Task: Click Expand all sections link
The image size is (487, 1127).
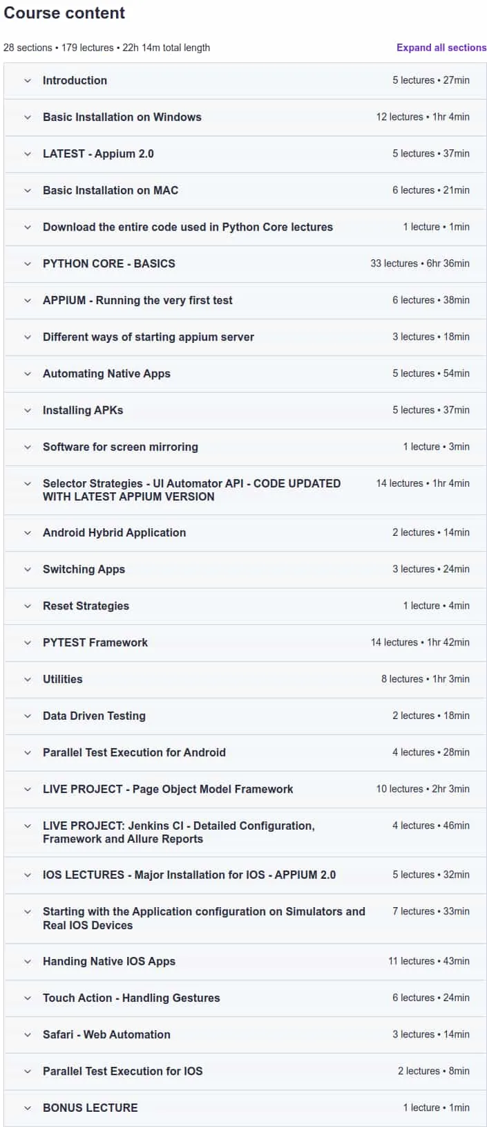Action: 441,48
